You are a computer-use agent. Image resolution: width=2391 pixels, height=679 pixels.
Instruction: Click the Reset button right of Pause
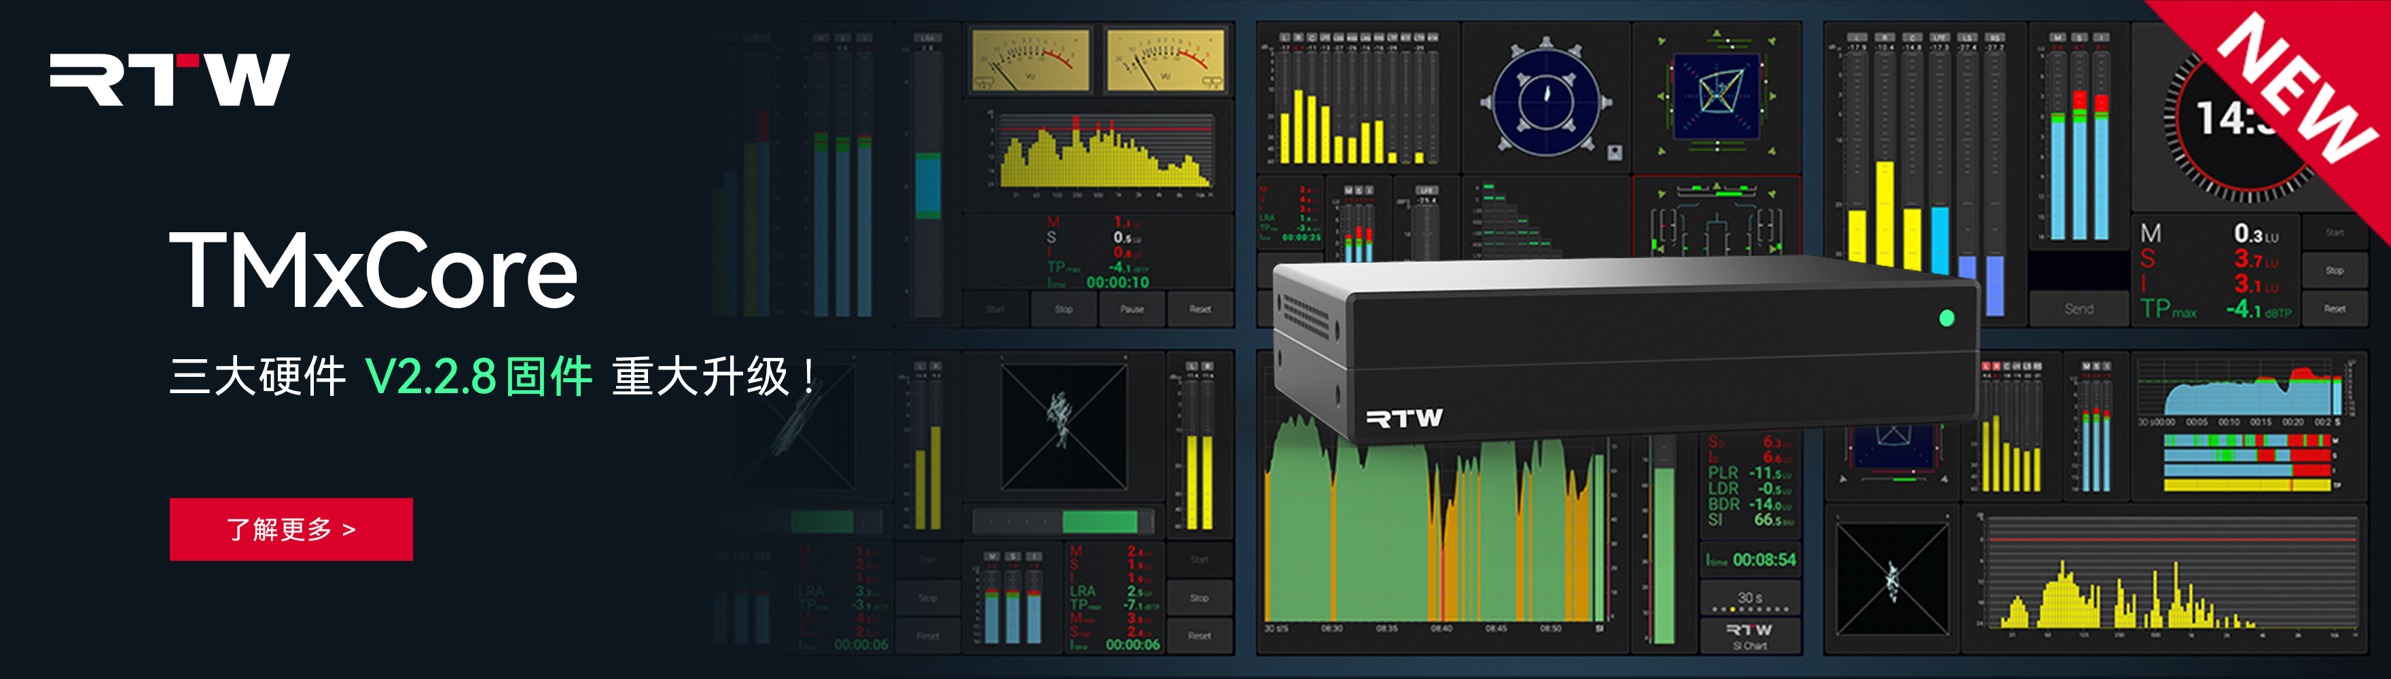click(1200, 310)
